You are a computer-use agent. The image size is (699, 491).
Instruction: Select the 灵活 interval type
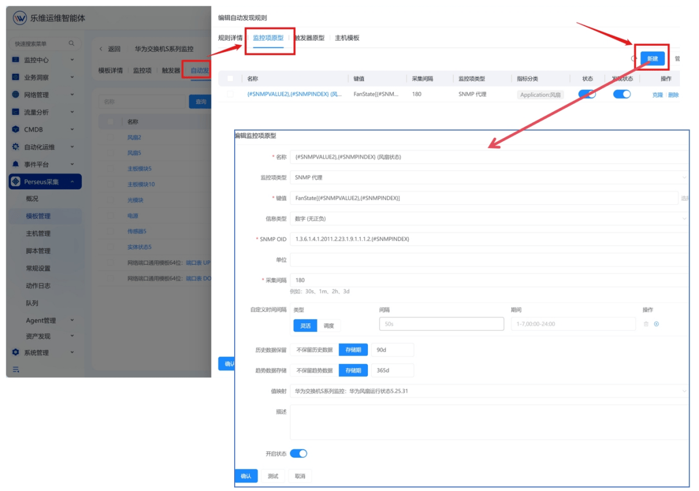tap(305, 326)
